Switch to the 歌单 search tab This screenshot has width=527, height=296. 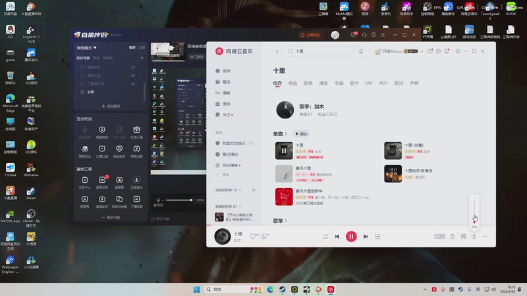pyautogui.click(x=308, y=84)
